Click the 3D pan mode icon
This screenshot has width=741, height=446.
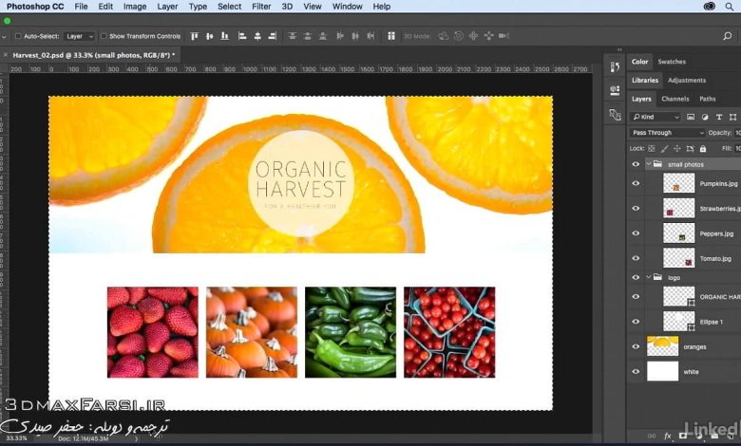(x=473, y=36)
